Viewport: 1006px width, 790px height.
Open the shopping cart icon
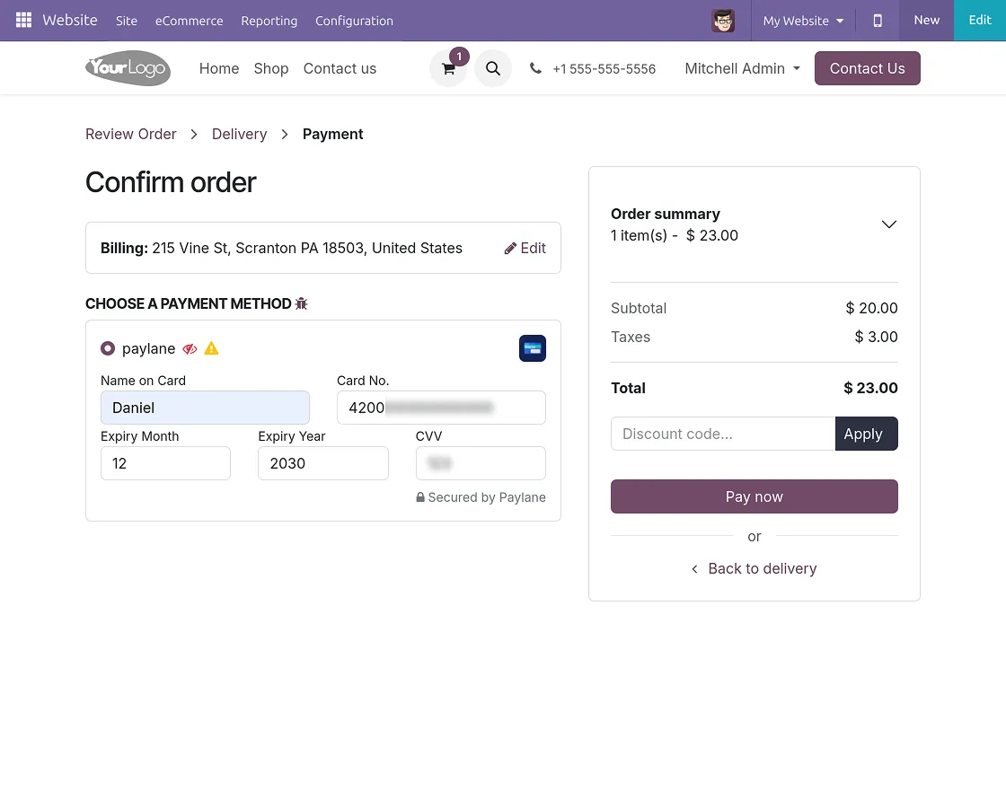[x=448, y=69]
